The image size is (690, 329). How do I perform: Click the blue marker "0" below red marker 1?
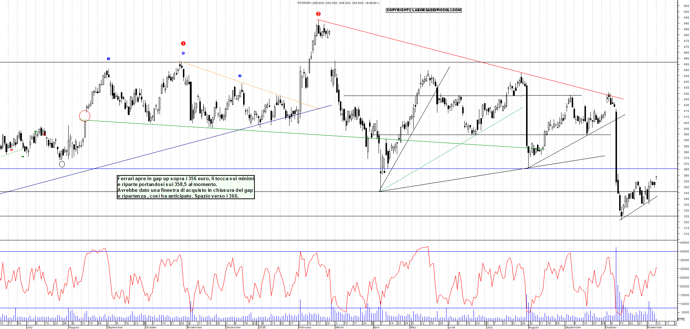coord(183,53)
